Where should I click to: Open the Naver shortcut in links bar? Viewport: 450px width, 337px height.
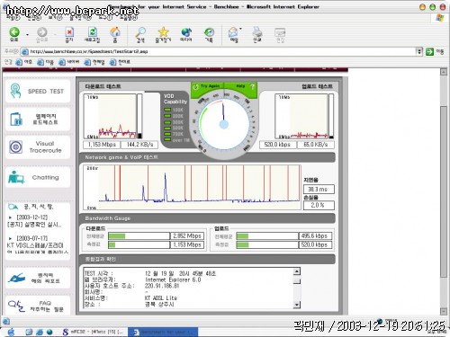coord(69,62)
